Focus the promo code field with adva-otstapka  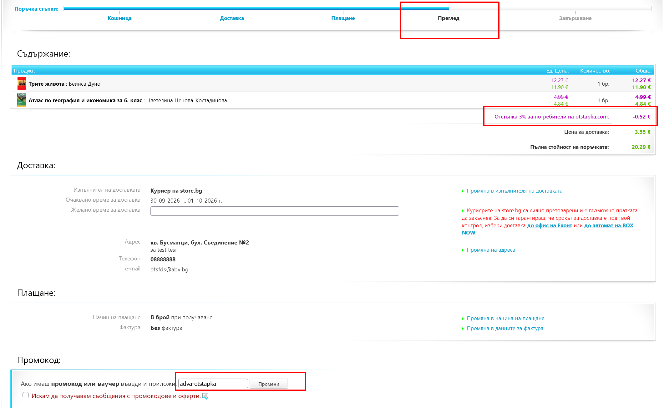pos(213,383)
